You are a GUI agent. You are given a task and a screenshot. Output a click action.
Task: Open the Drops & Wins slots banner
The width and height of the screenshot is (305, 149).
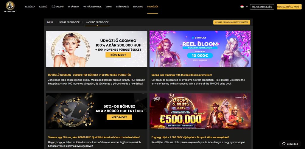coord(200,111)
